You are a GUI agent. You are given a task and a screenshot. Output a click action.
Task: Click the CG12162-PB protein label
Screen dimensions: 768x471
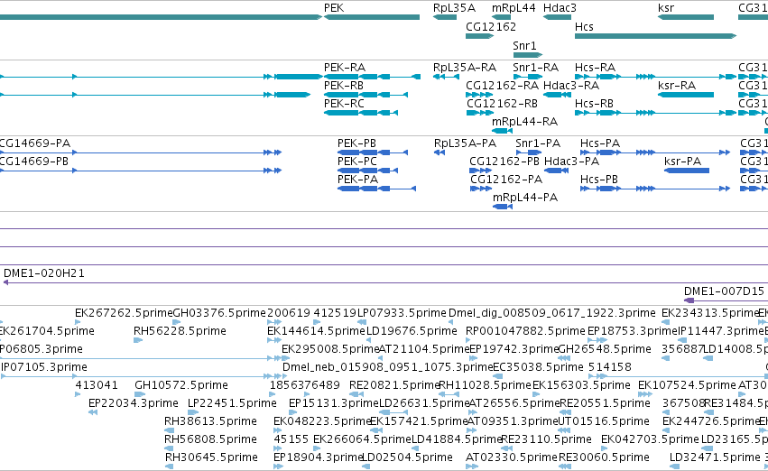click(x=504, y=162)
